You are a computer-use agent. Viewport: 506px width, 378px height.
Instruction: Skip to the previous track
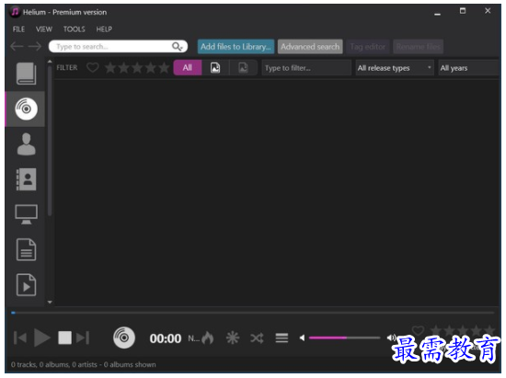pos(20,338)
